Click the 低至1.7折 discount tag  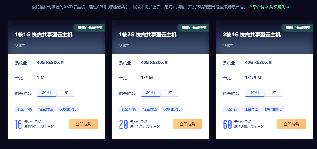(x=129, y=109)
